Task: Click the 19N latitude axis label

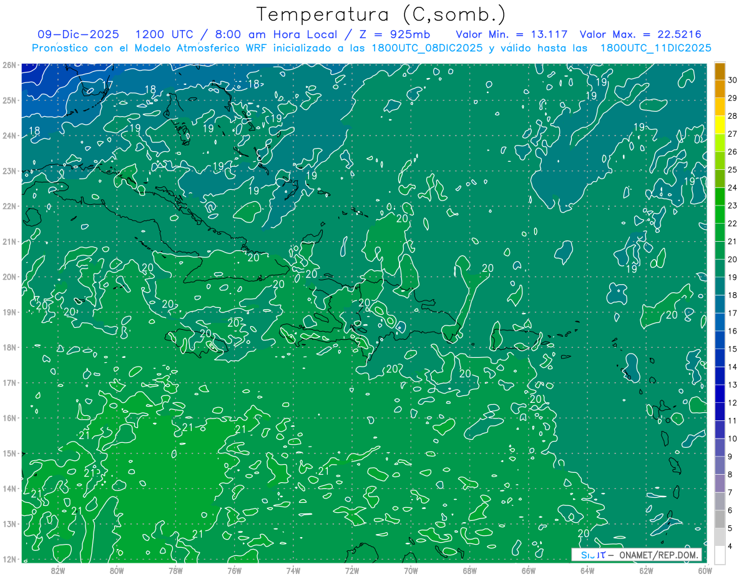Action: [x=9, y=312]
